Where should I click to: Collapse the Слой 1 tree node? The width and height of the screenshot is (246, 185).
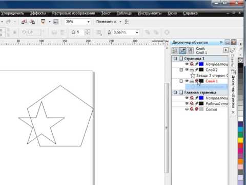pos(181,81)
